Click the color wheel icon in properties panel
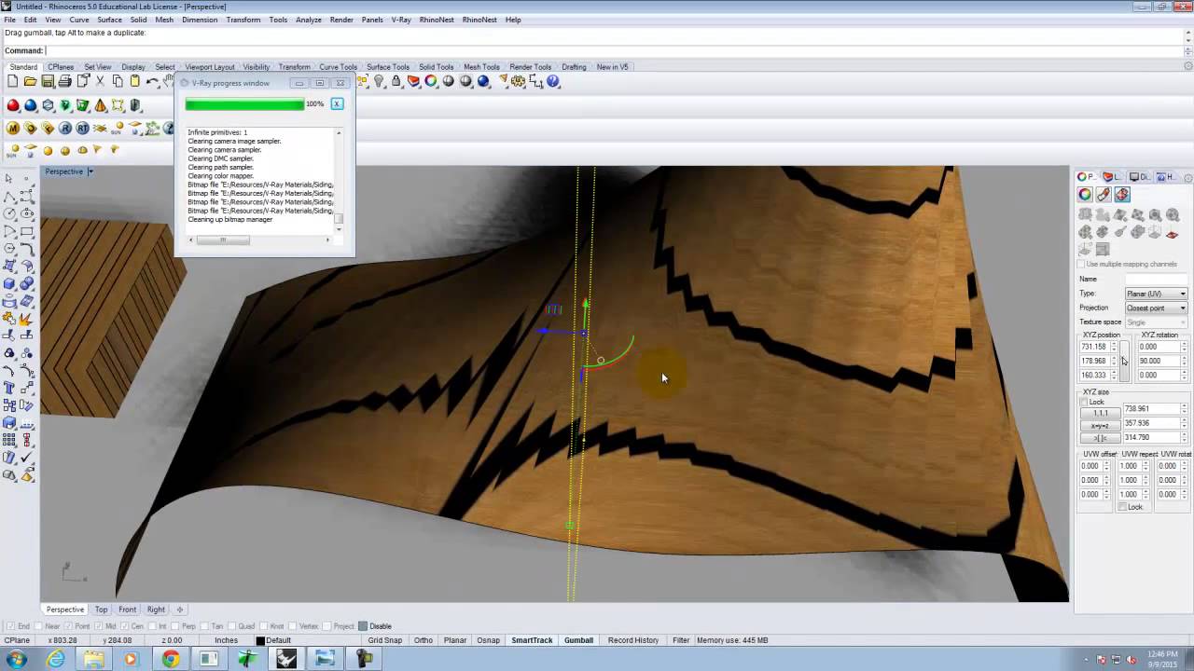Viewport: 1194px width, 671px height. pyautogui.click(x=1085, y=195)
